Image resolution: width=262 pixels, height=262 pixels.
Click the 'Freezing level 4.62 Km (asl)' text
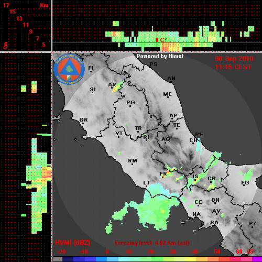click(x=152, y=243)
